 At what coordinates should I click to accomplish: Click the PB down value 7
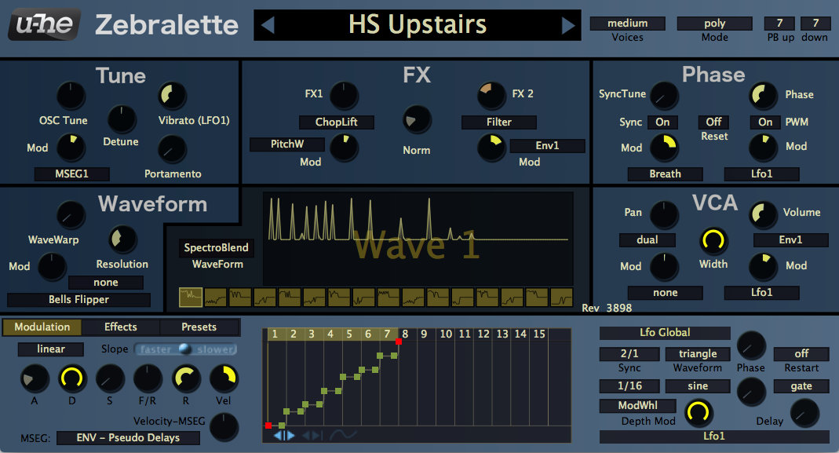(x=815, y=23)
